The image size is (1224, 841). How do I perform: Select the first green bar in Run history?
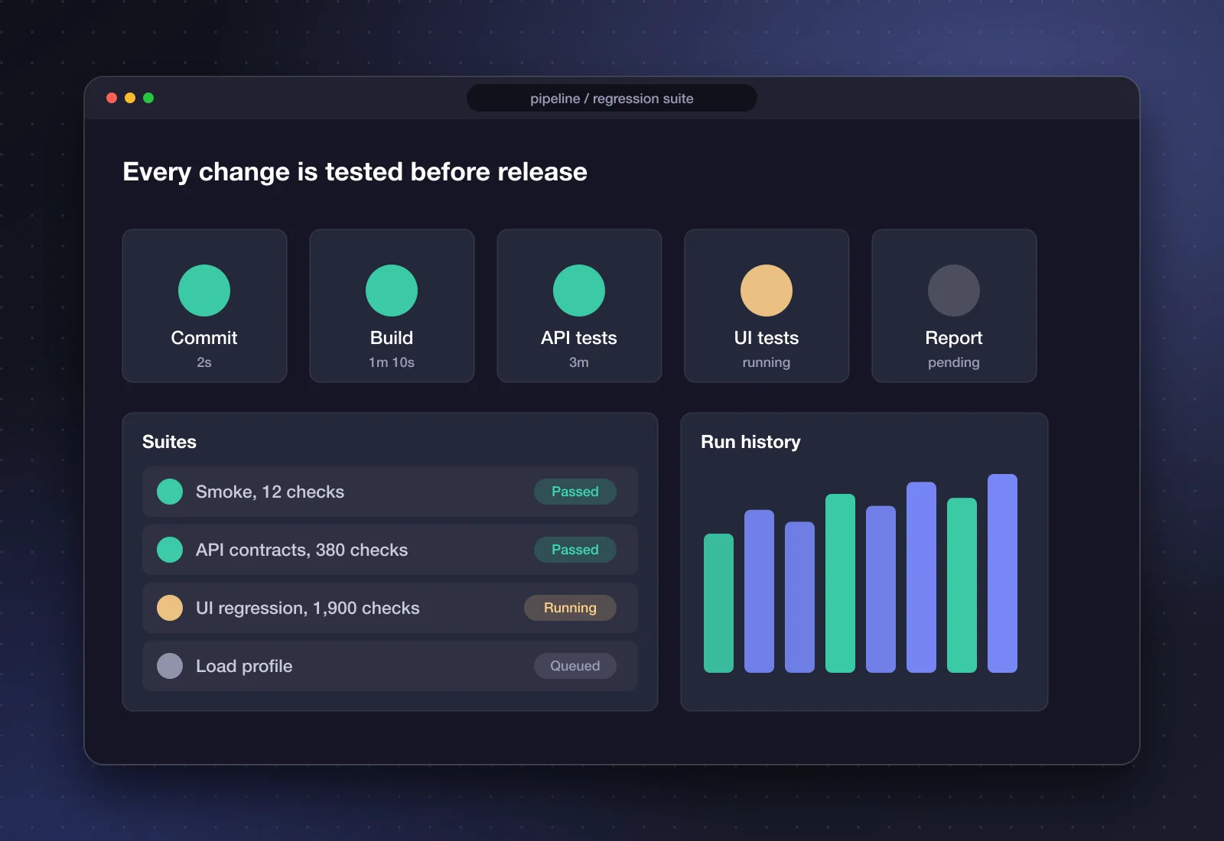(x=718, y=603)
